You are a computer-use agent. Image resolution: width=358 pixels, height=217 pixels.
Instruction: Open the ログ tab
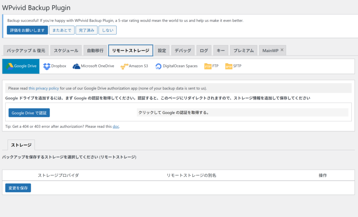204,51
